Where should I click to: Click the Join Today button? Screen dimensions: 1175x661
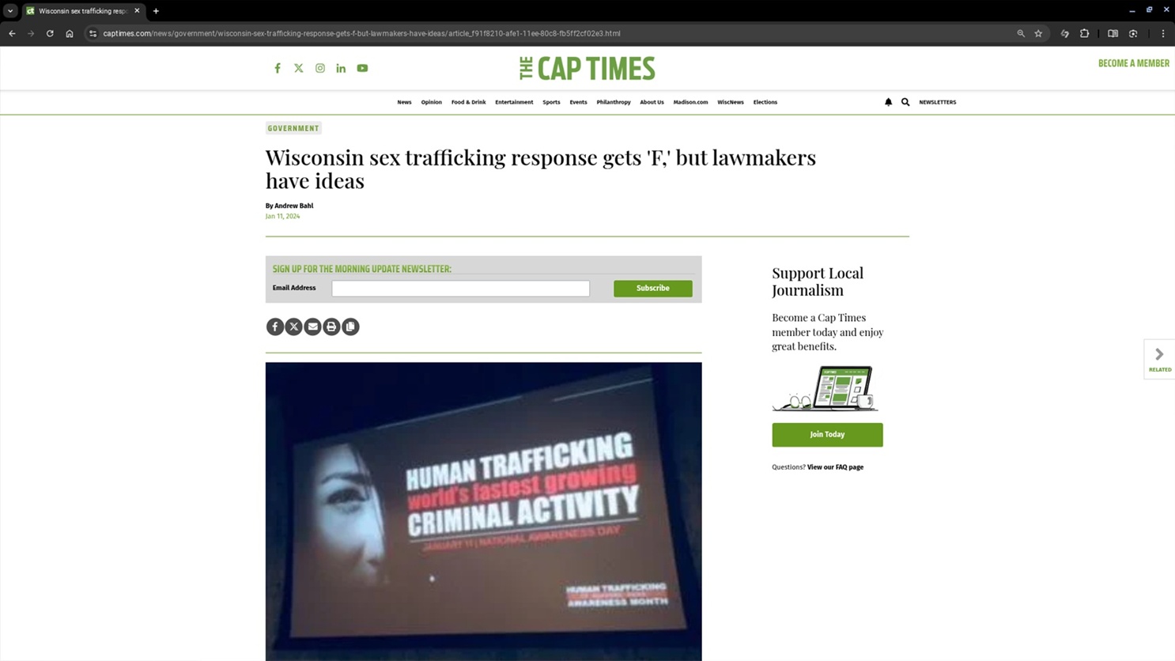[x=827, y=435]
